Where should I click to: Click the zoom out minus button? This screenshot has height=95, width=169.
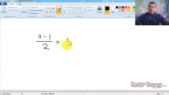[162, 94]
